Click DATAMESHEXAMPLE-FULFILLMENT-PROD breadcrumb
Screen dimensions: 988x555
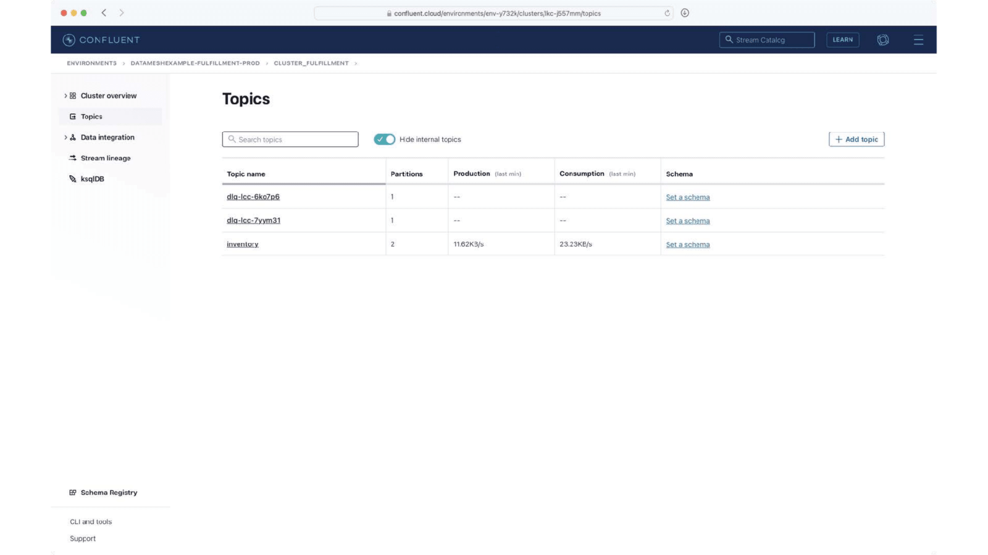tap(195, 63)
